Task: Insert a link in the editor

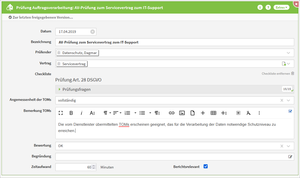Action: pos(171,113)
